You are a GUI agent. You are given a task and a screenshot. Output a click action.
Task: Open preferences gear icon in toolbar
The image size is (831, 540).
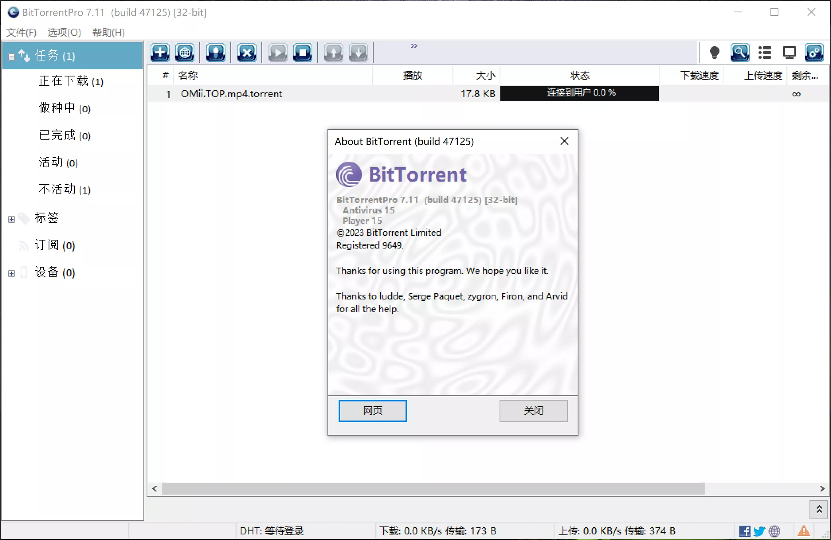pos(814,53)
